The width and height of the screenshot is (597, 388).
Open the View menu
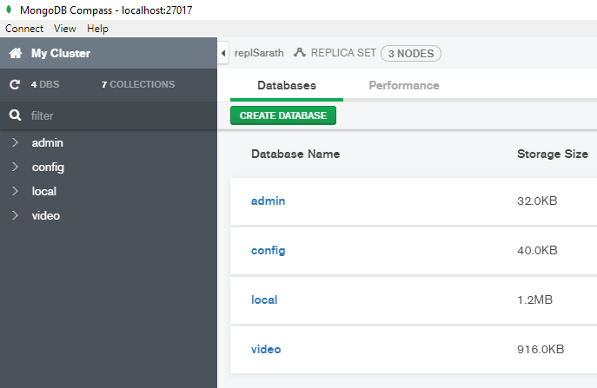65,29
